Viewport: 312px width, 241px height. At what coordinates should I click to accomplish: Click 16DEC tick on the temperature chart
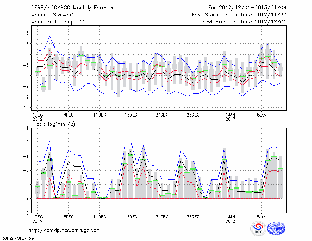(131, 115)
